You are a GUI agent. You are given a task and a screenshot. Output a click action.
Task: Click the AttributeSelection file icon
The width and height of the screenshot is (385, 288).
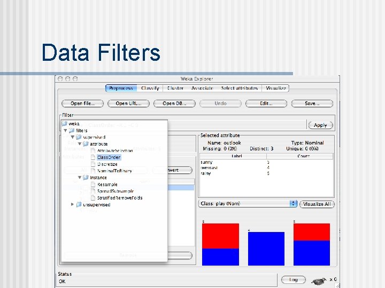pyautogui.click(x=93, y=150)
